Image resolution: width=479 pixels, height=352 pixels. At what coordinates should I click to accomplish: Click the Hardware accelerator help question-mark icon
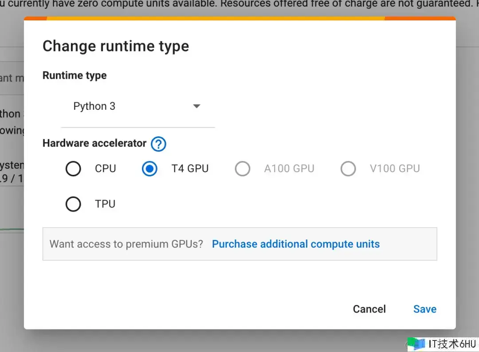158,144
